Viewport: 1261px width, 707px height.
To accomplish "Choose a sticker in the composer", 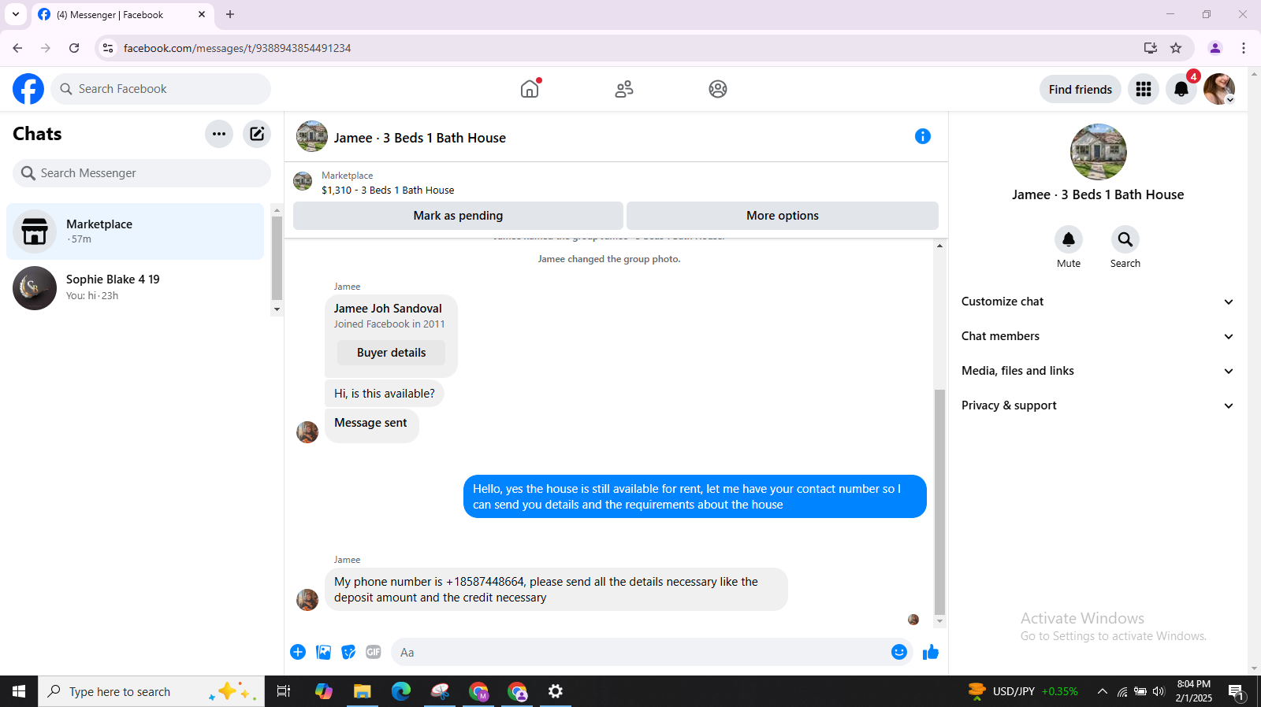I will click(x=348, y=652).
